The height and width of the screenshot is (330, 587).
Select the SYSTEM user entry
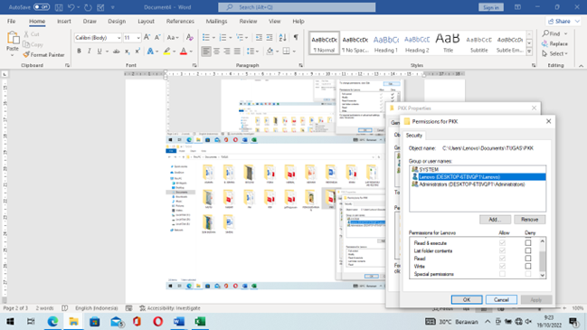478,169
